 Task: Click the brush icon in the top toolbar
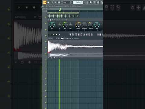[52, 2]
